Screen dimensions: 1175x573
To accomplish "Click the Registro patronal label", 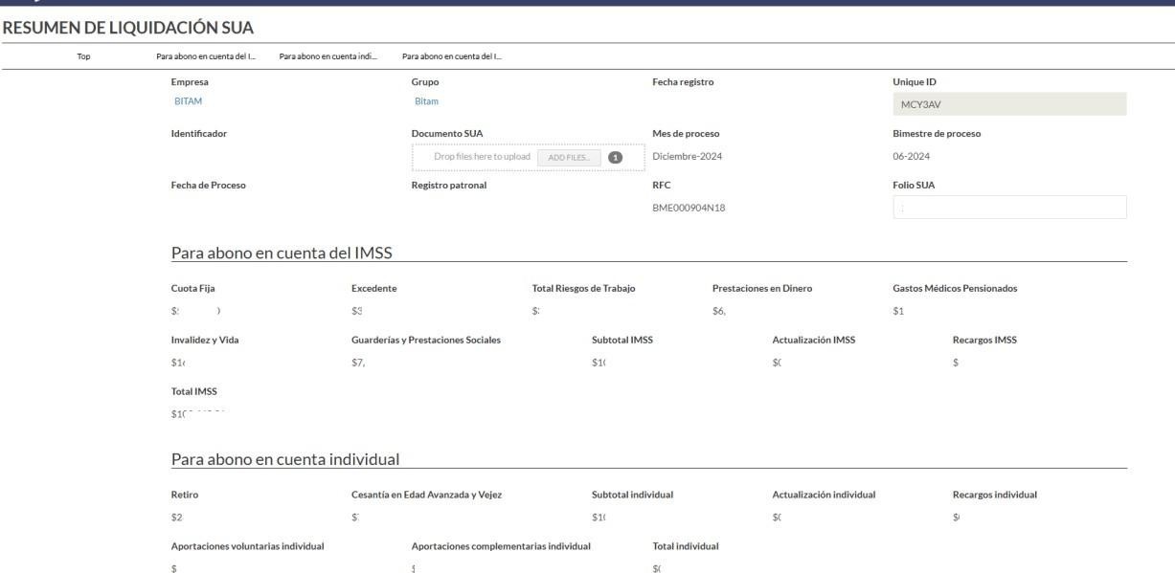I will [x=449, y=186].
